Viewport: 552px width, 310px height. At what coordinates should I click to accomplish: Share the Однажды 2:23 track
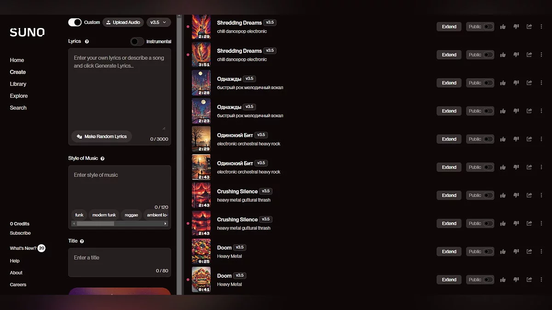pos(529,111)
